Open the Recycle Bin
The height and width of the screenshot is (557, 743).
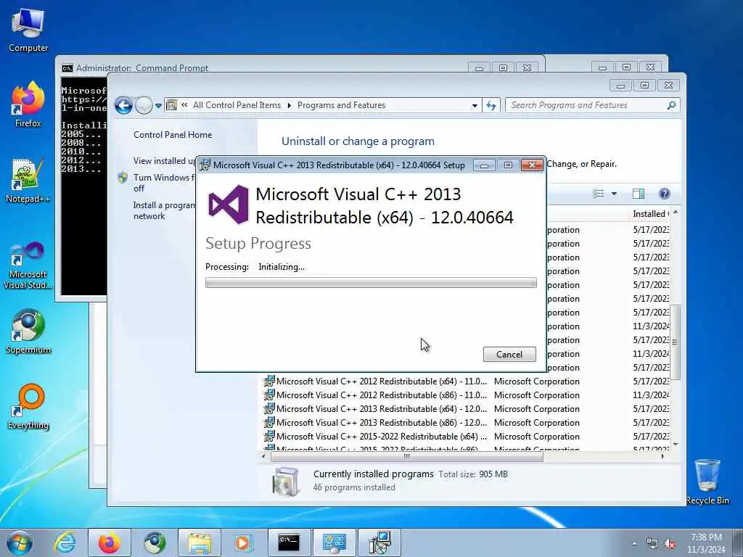[x=707, y=482]
